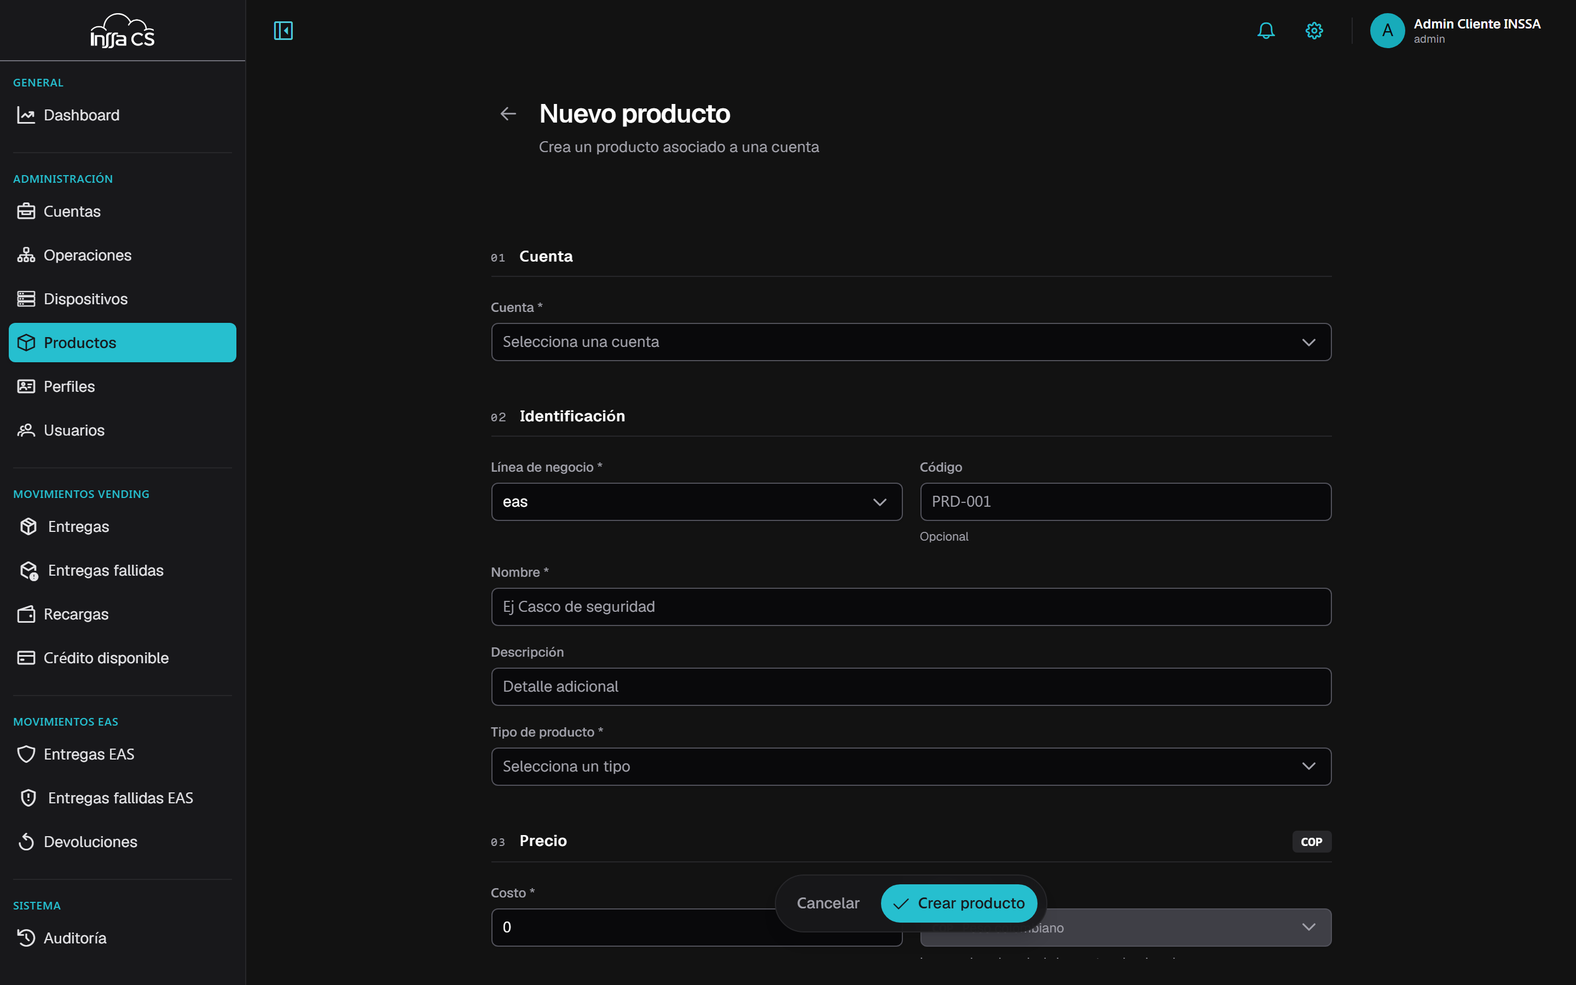
Task: Click the Usuarios people icon
Action: pyautogui.click(x=26, y=431)
